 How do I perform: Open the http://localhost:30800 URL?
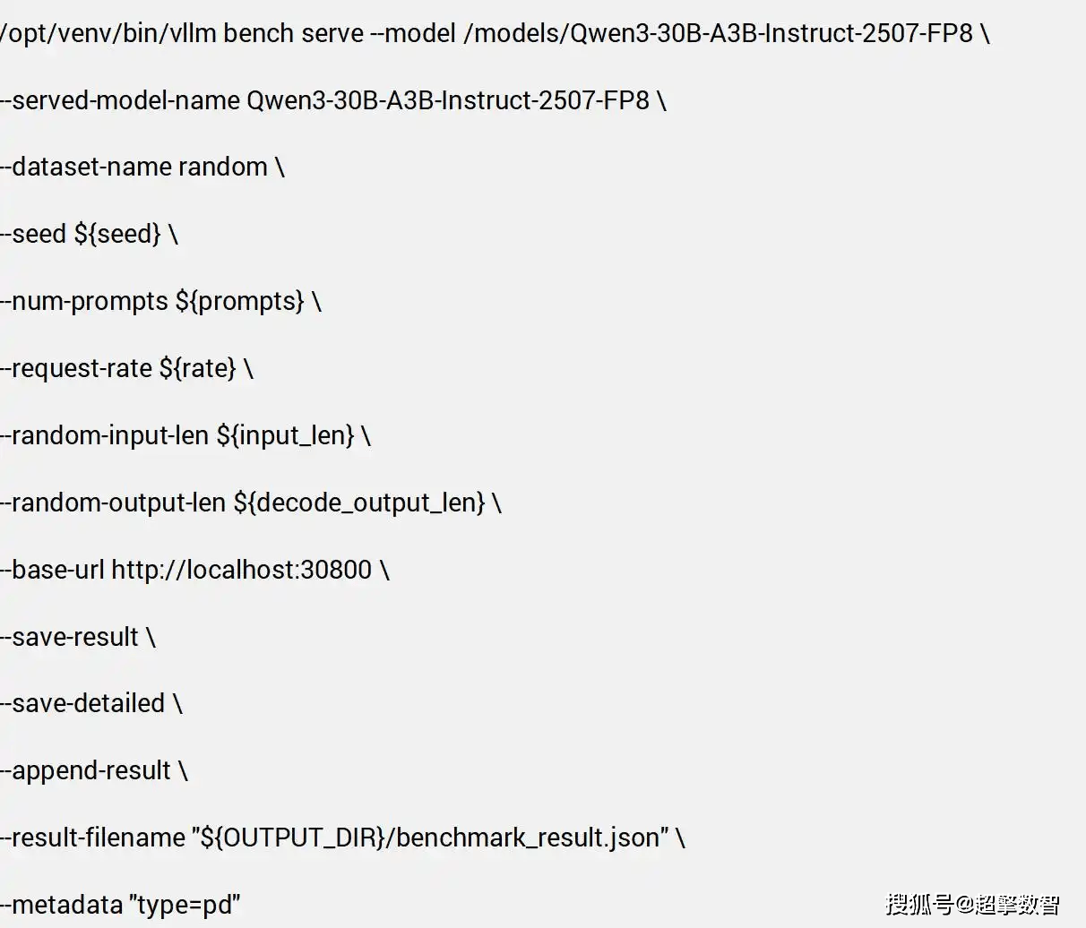[241, 570]
